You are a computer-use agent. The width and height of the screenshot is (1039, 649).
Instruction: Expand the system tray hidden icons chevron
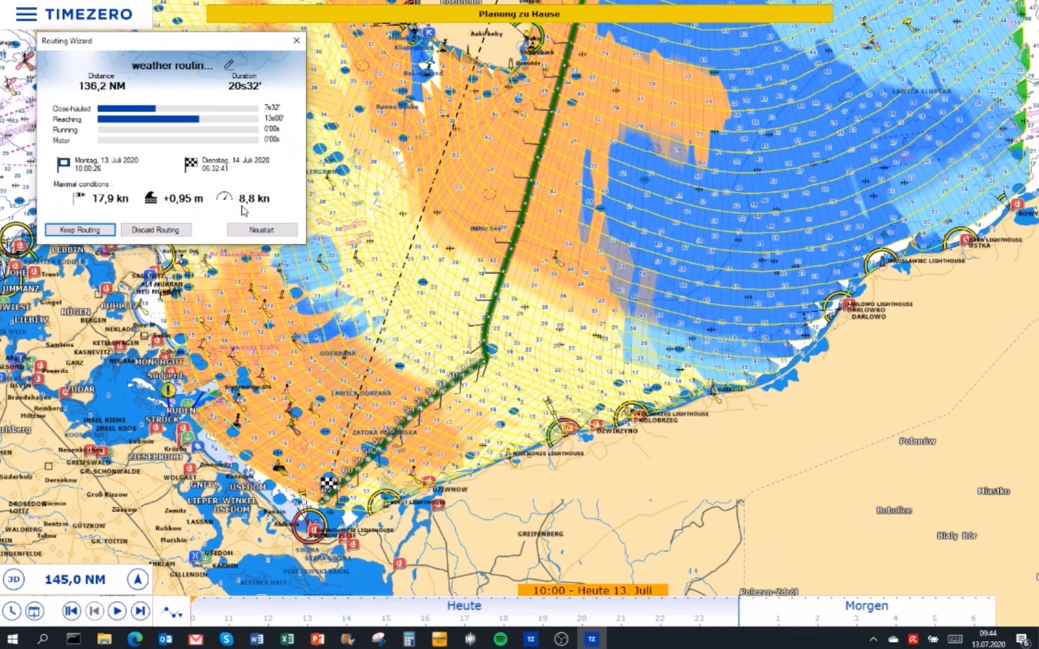873,639
